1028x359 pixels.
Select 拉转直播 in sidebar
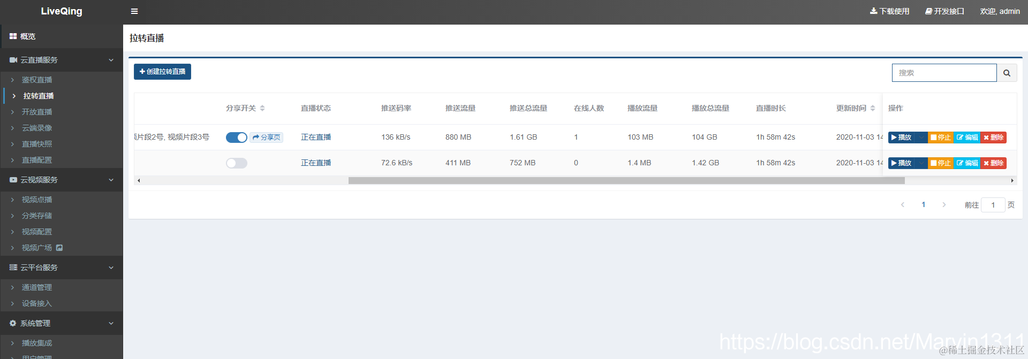coord(39,96)
